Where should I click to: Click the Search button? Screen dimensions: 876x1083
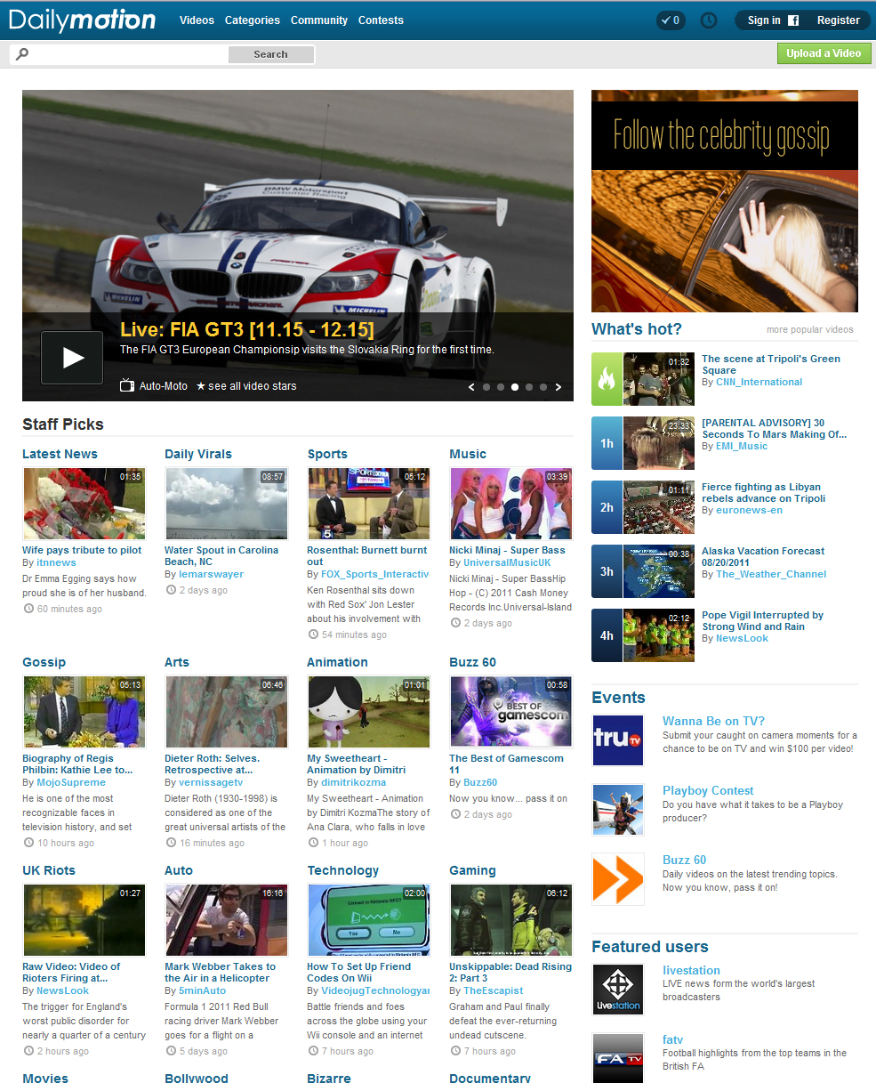(270, 54)
